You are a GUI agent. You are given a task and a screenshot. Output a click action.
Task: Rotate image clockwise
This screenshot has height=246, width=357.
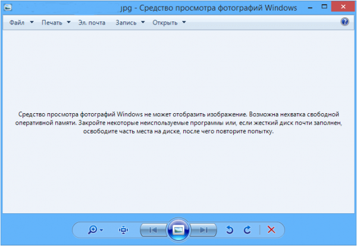(247, 230)
